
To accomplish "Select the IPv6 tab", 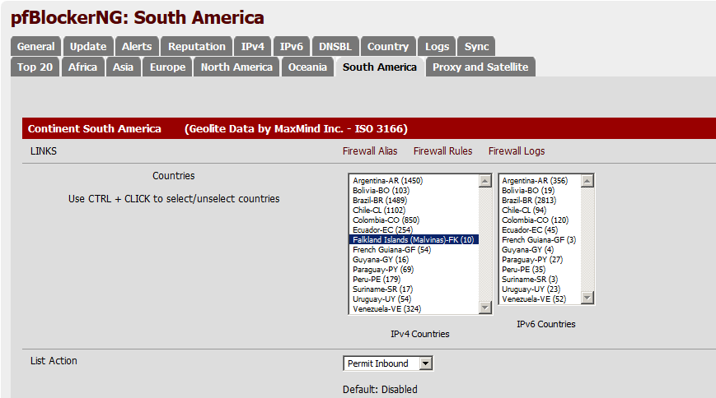I will 292,47.
